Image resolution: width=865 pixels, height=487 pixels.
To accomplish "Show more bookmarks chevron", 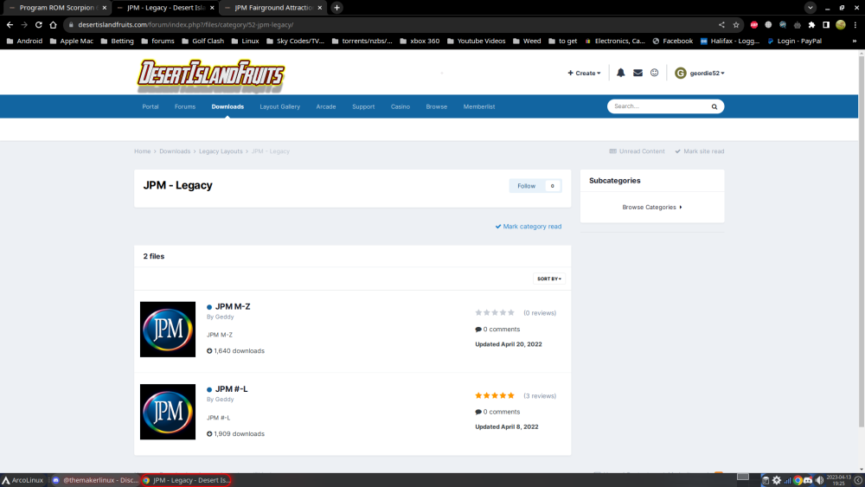I will [x=855, y=41].
